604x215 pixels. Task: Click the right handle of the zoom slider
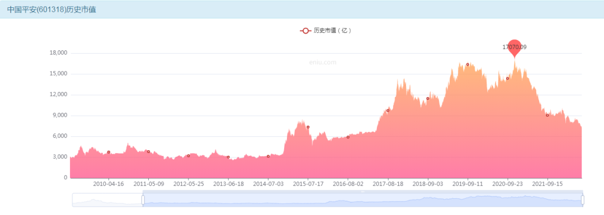click(582, 200)
